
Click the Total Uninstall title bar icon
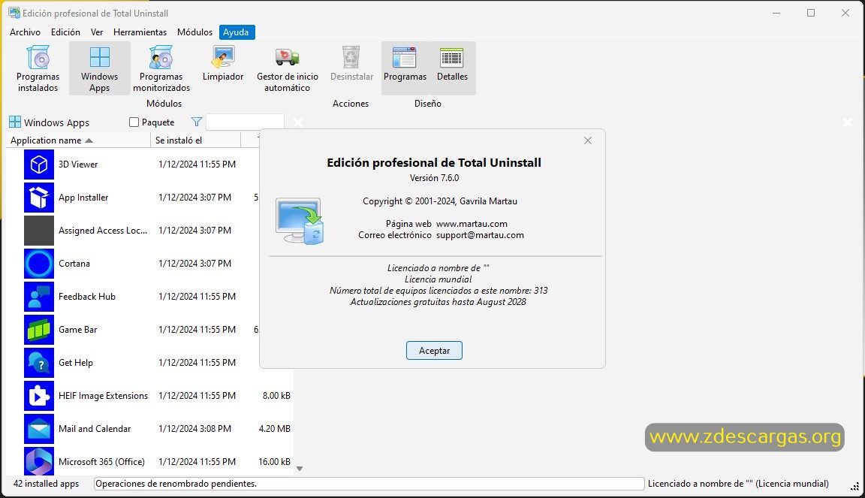point(14,13)
